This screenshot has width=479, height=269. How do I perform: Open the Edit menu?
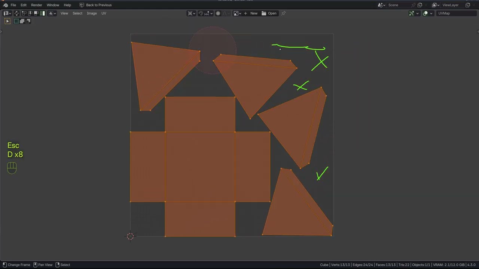(x=24, y=5)
